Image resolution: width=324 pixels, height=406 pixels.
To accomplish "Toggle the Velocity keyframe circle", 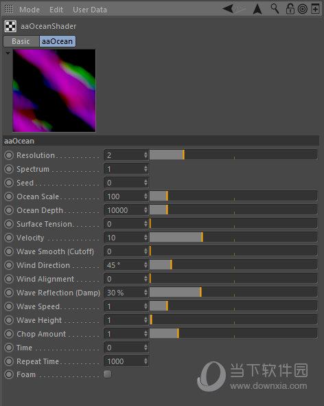I will click(x=9, y=238).
